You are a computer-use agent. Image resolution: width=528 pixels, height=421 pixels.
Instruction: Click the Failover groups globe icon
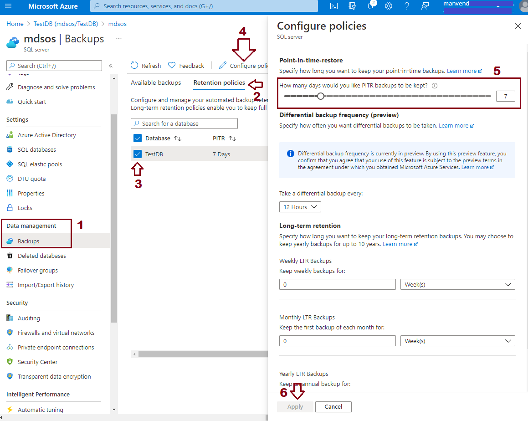click(x=10, y=270)
